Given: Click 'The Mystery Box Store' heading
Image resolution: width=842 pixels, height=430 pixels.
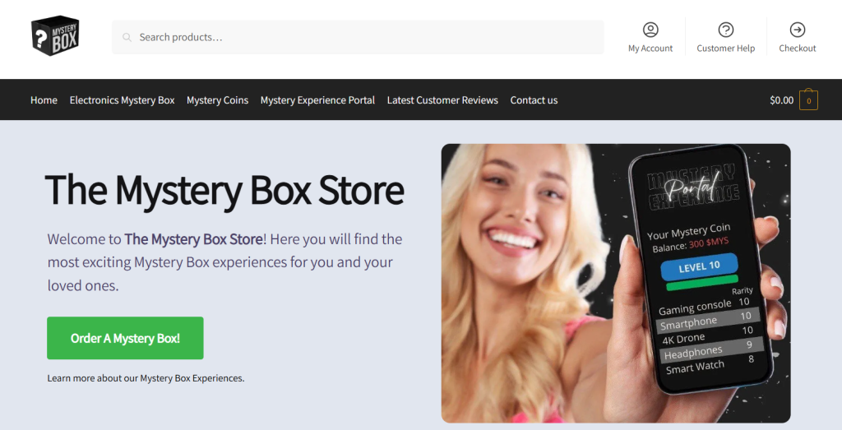Looking at the screenshot, I should click(224, 189).
